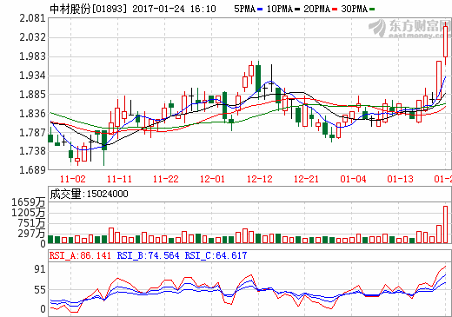Click the 12-21 date marker
Viewport: 452px width, 317px height.
point(306,179)
